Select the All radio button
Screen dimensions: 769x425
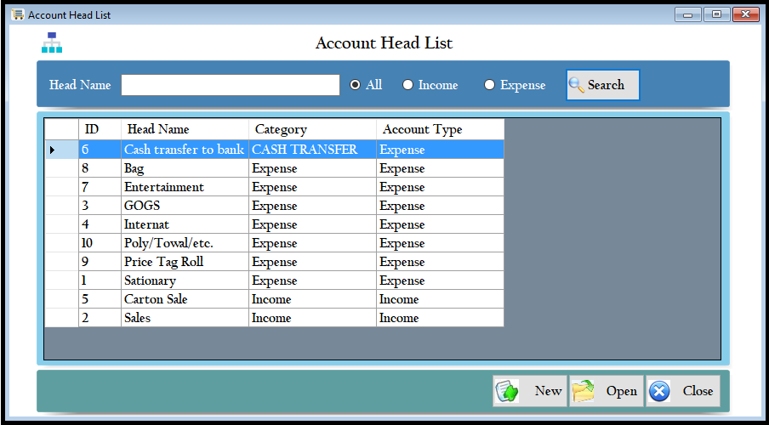point(356,85)
